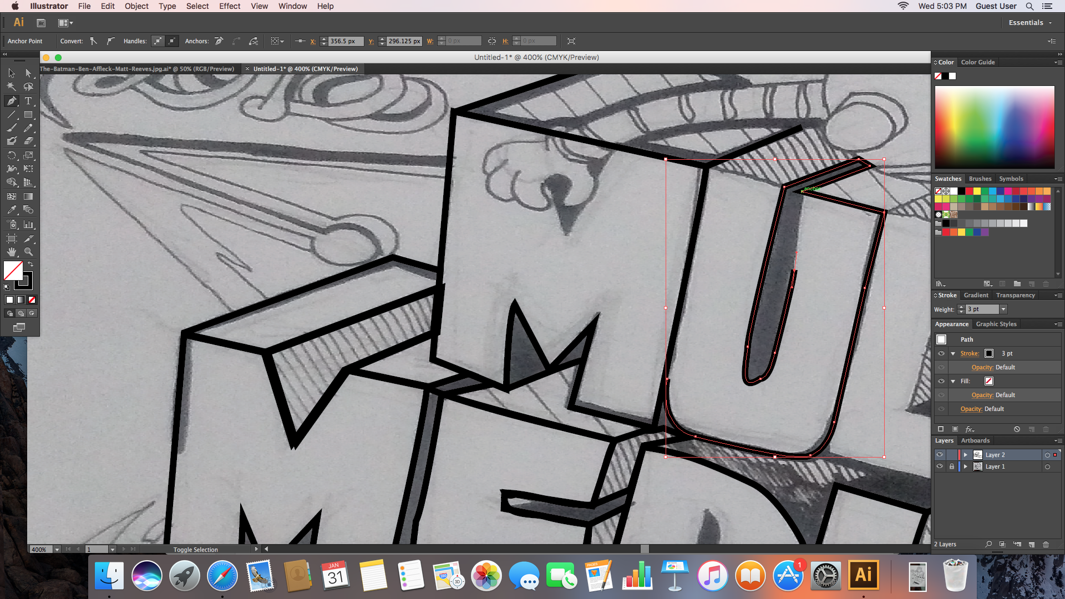This screenshot has height=599, width=1065.
Task: Open the zoom level dropdown at 400%
Action: tap(57, 550)
